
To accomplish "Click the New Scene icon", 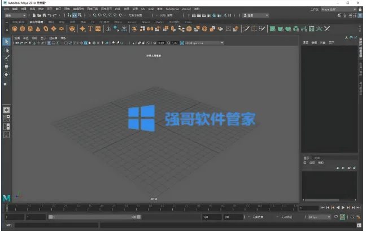I will point(34,15).
